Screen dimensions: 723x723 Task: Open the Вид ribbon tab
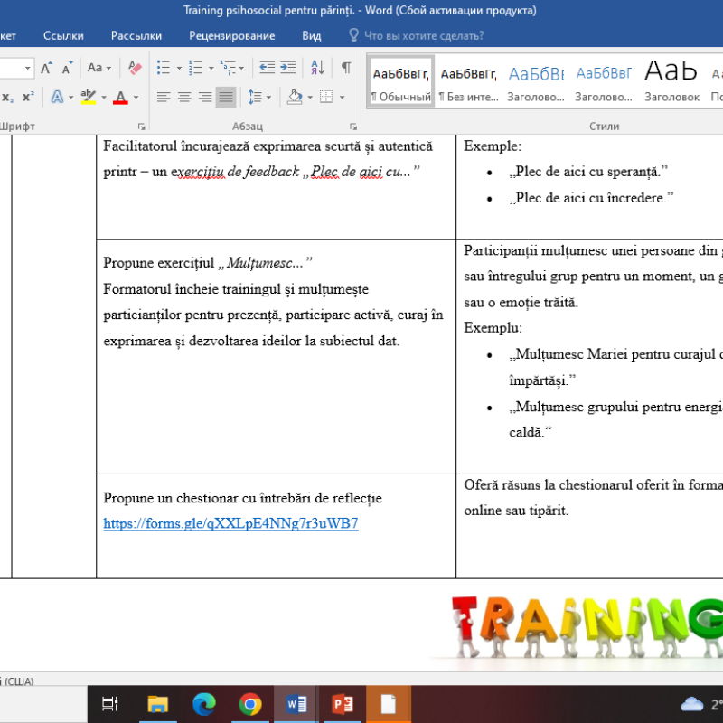click(x=312, y=35)
